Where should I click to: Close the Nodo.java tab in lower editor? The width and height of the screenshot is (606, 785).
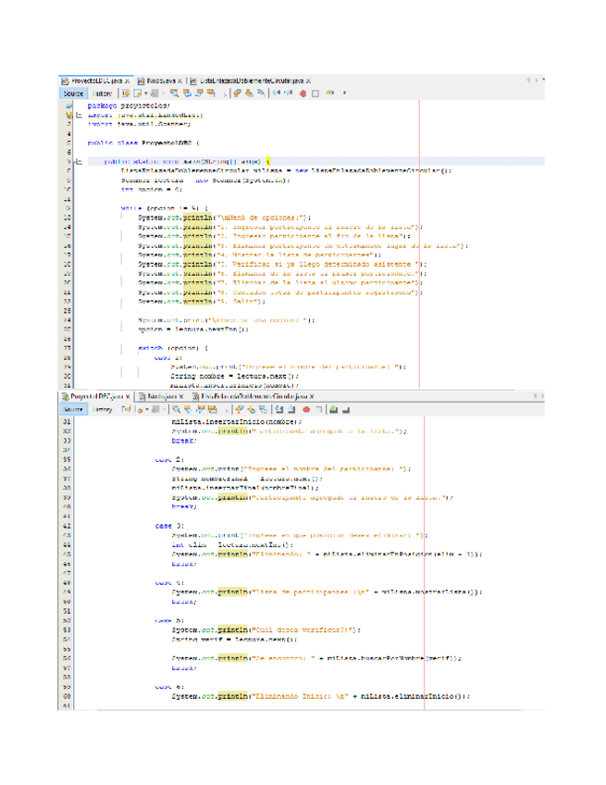coord(181,395)
